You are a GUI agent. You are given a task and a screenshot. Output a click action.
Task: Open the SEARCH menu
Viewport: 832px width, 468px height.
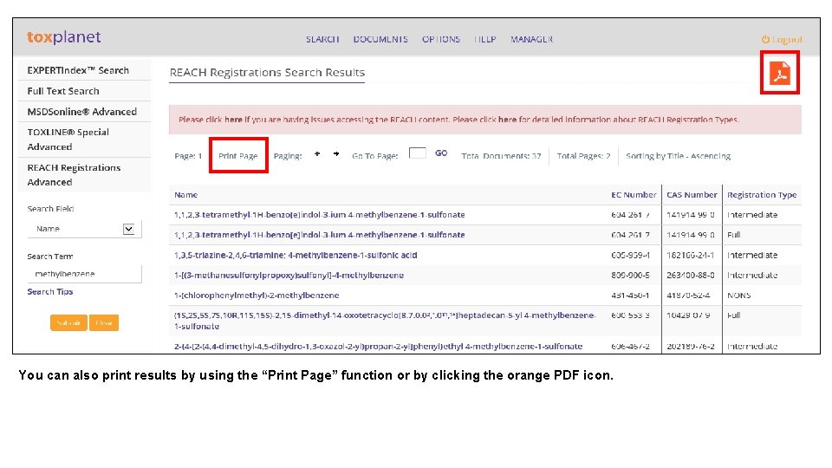click(322, 39)
